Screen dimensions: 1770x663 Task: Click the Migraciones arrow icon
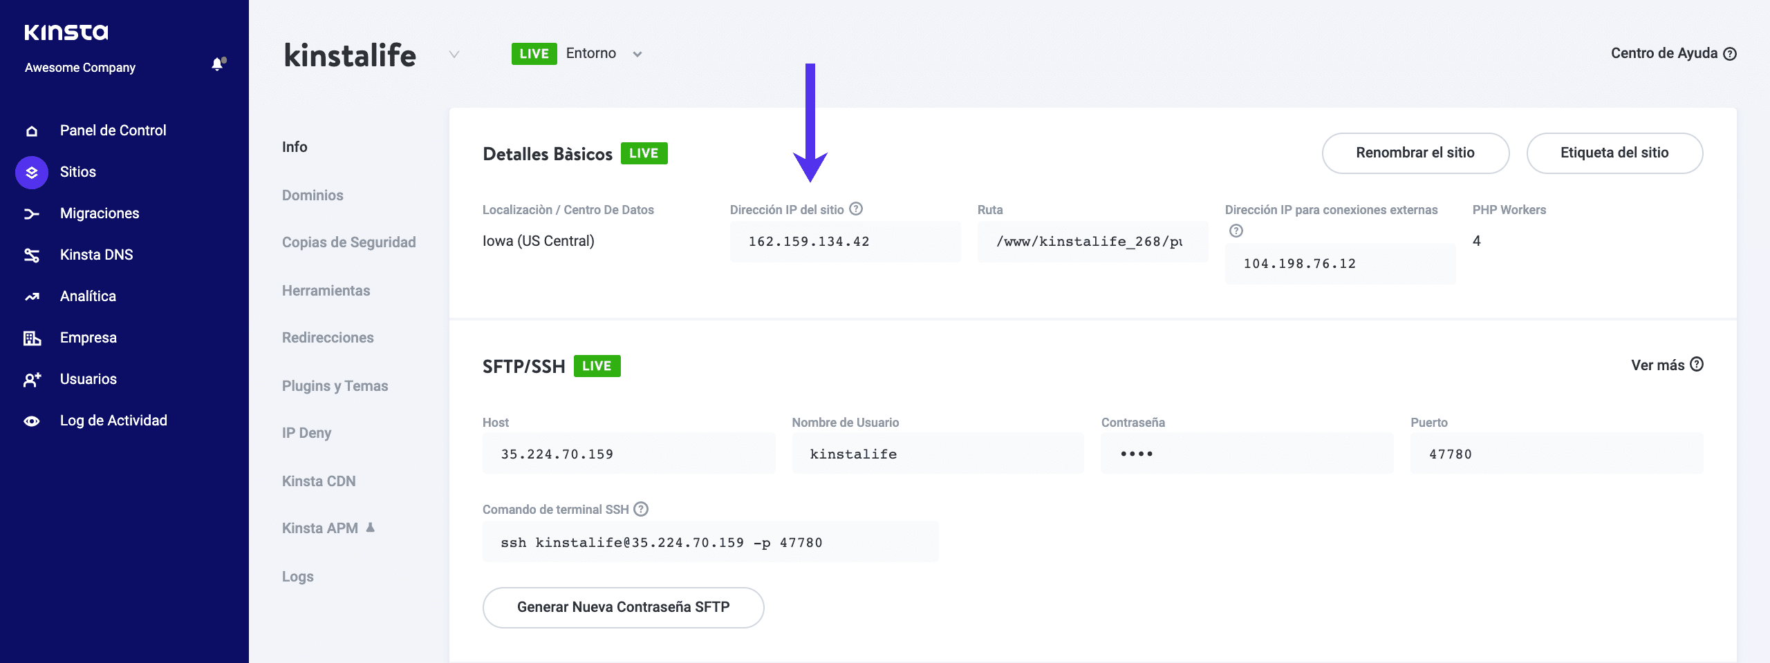pyautogui.click(x=32, y=213)
